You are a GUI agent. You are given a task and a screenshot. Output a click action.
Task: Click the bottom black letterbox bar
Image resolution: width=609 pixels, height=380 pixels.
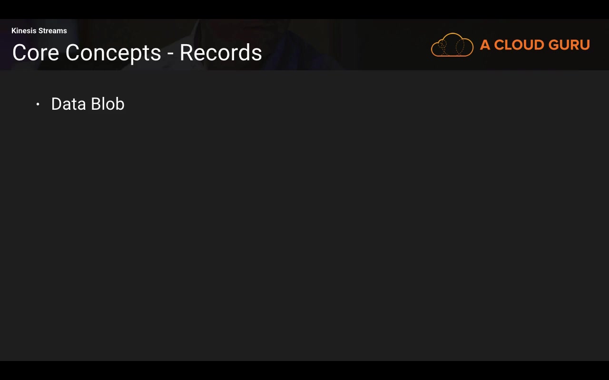point(304,370)
